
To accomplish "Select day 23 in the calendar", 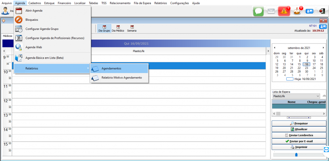I will (x=307, y=68).
